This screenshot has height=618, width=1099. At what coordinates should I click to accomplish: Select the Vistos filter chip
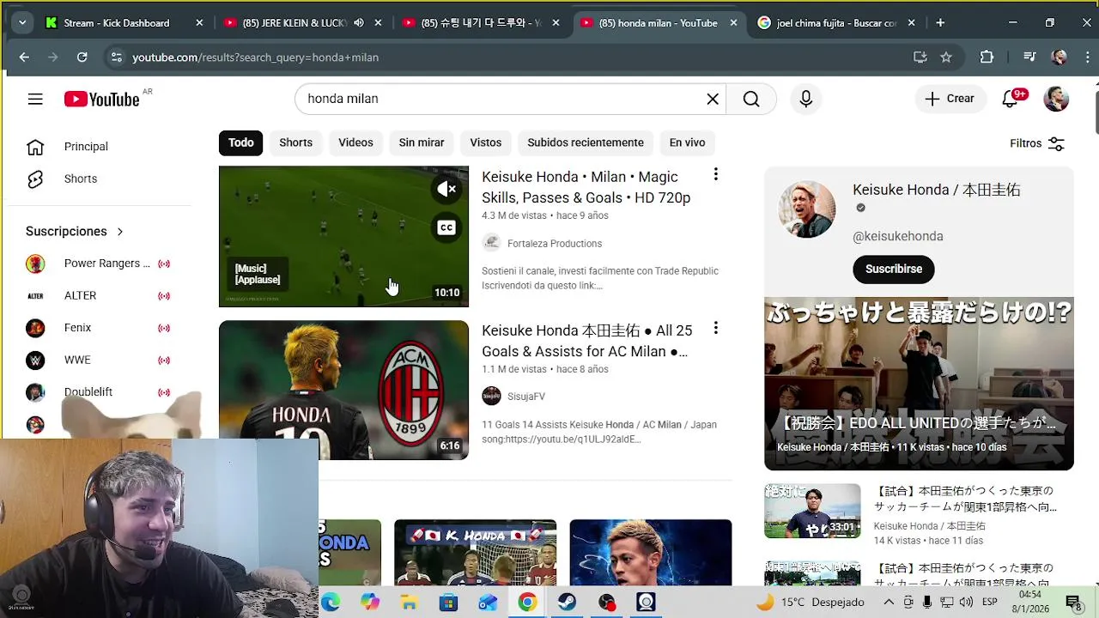pos(485,142)
